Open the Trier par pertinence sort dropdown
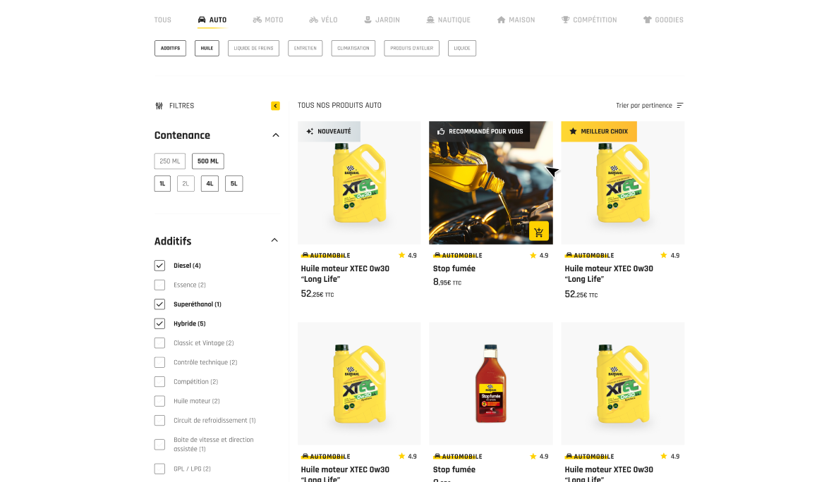 [649, 106]
